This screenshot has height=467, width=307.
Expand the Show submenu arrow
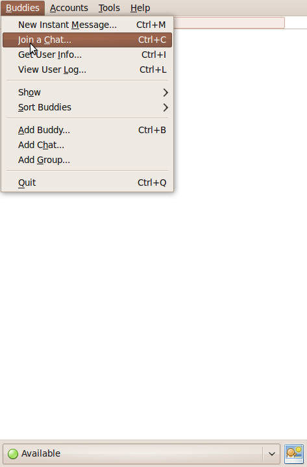coord(166,92)
